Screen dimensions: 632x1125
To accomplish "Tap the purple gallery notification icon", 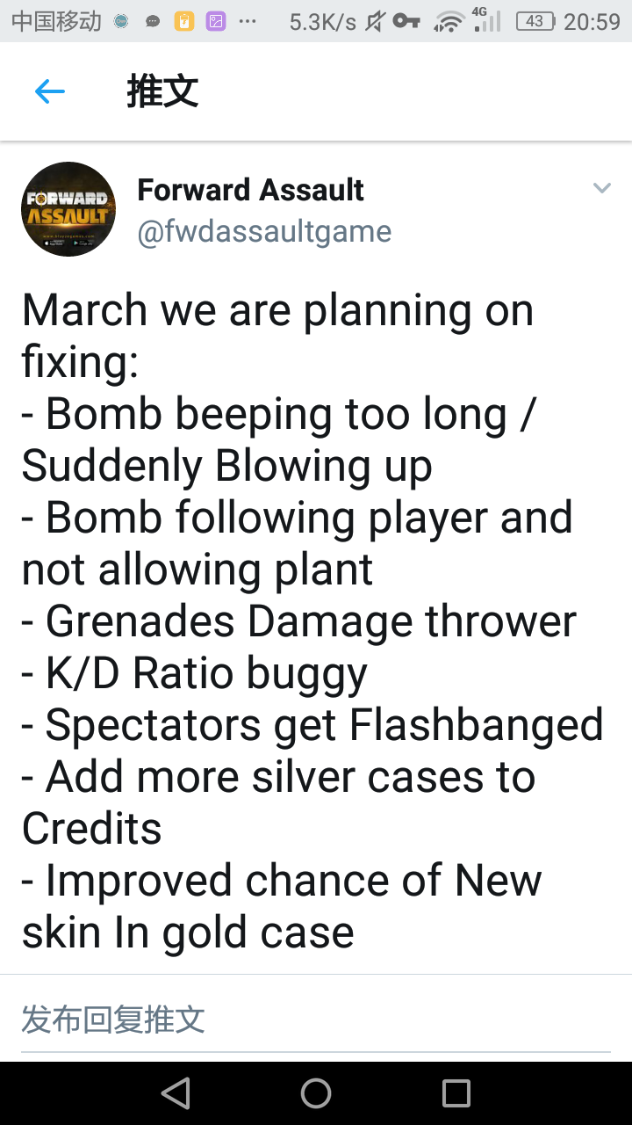I will pyautogui.click(x=215, y=22).
